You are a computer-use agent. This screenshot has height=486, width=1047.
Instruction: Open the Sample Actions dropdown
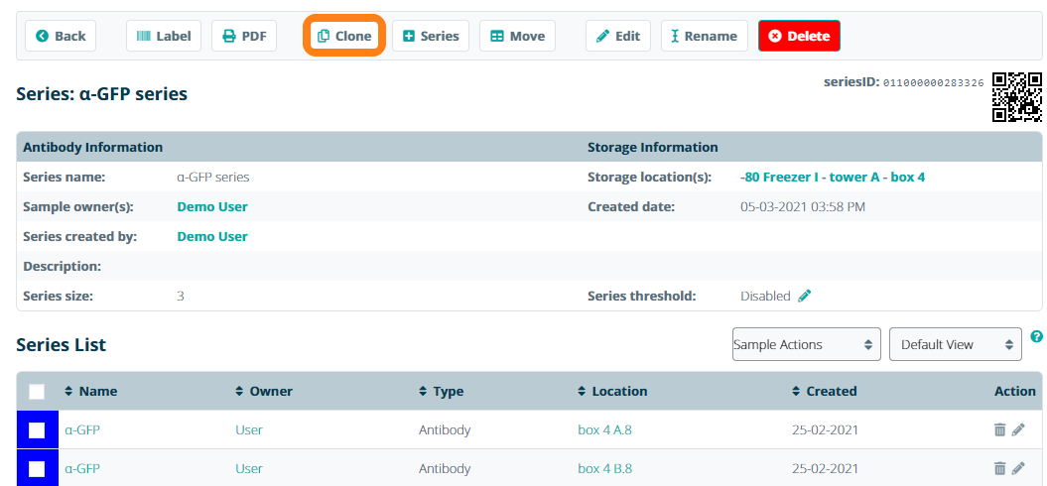click(x=806, y=344)
